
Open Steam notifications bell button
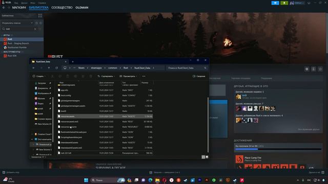[284, 3]
